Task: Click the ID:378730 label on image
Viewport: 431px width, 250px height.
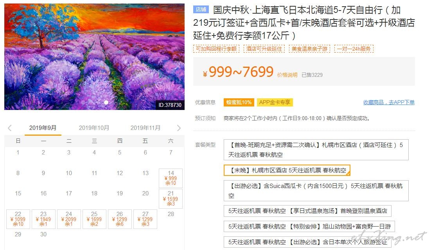Action: 170,105
